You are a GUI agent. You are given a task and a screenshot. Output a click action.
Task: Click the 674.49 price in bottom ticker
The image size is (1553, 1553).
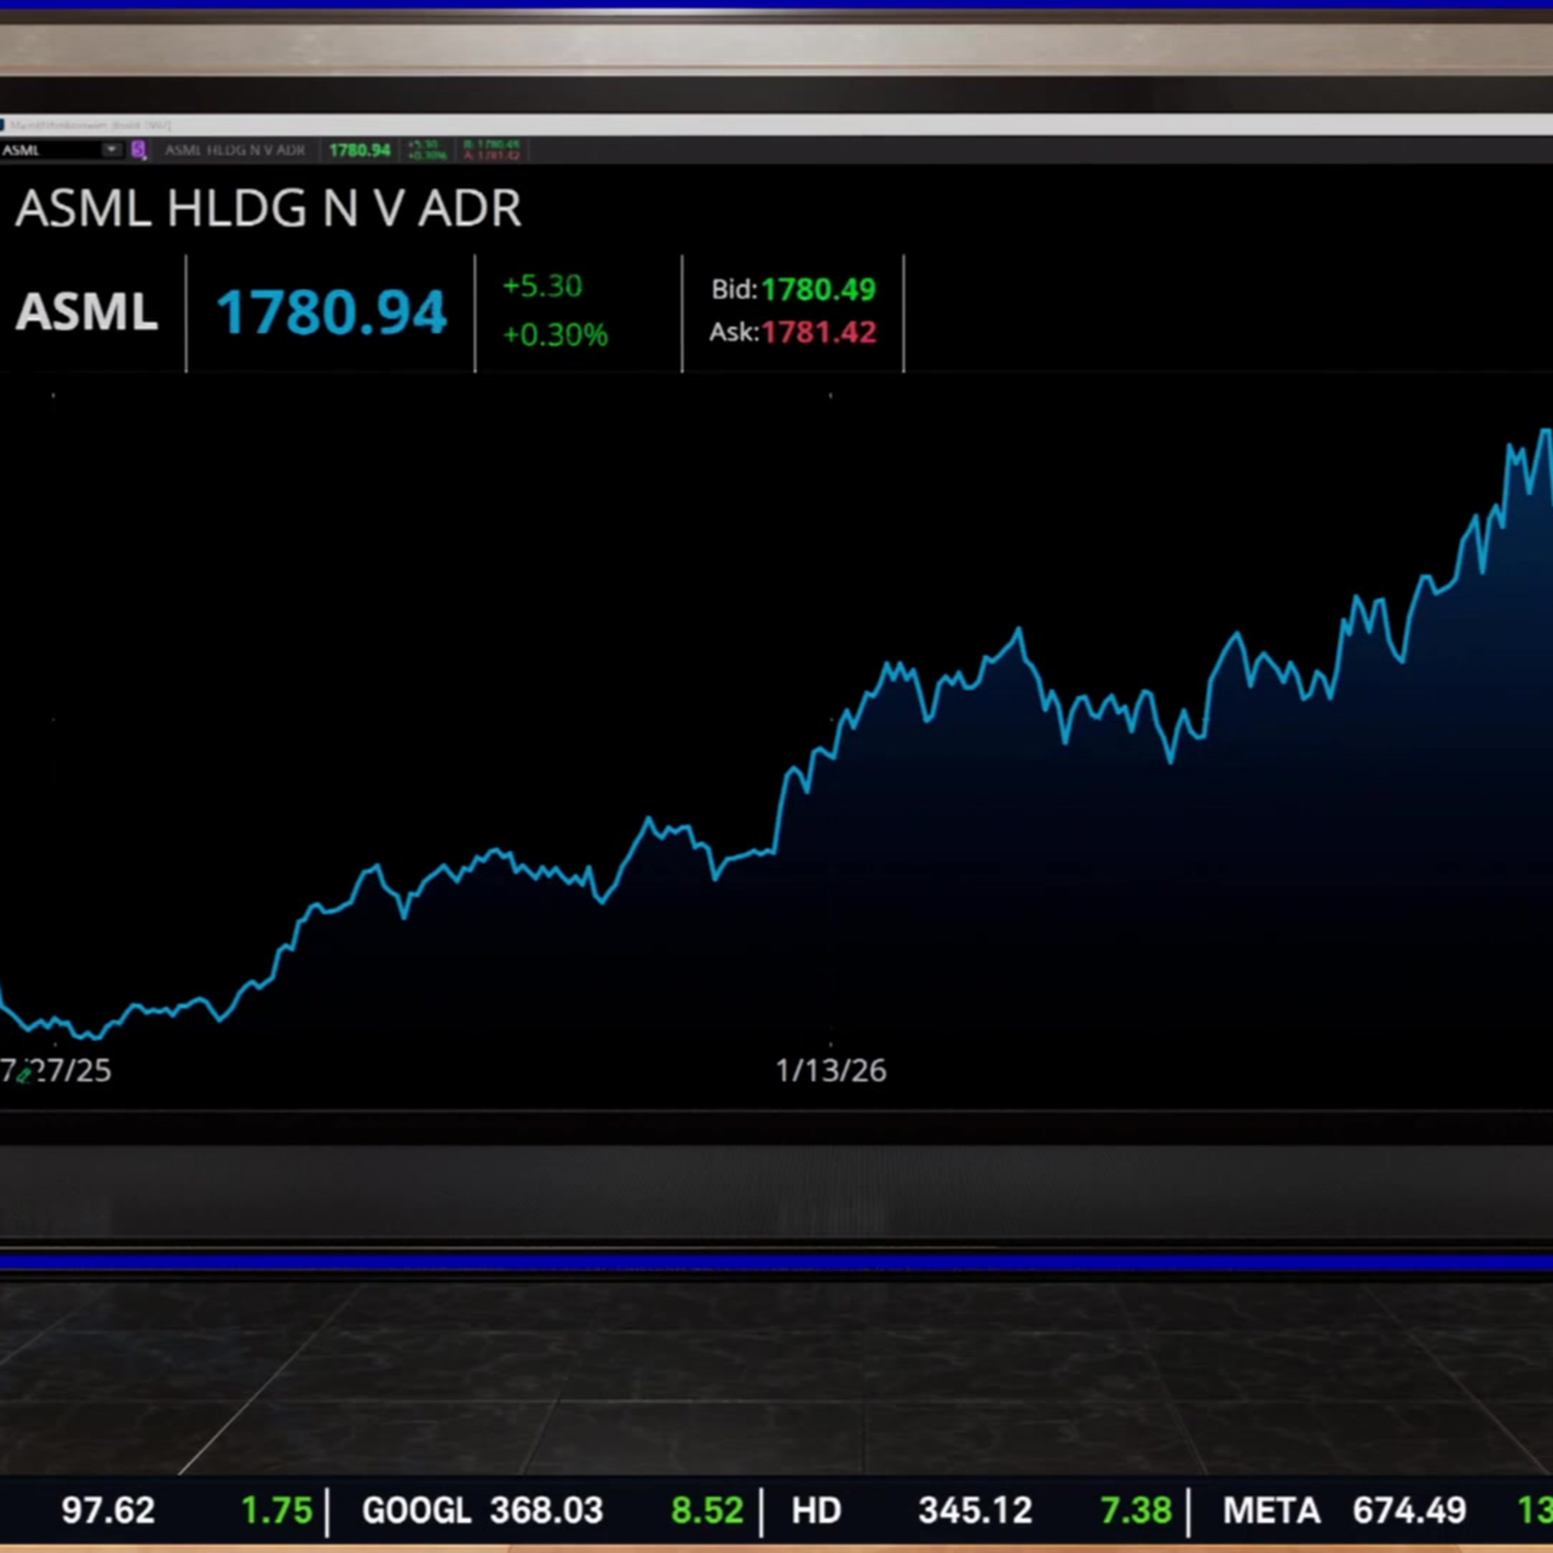1409,1511
